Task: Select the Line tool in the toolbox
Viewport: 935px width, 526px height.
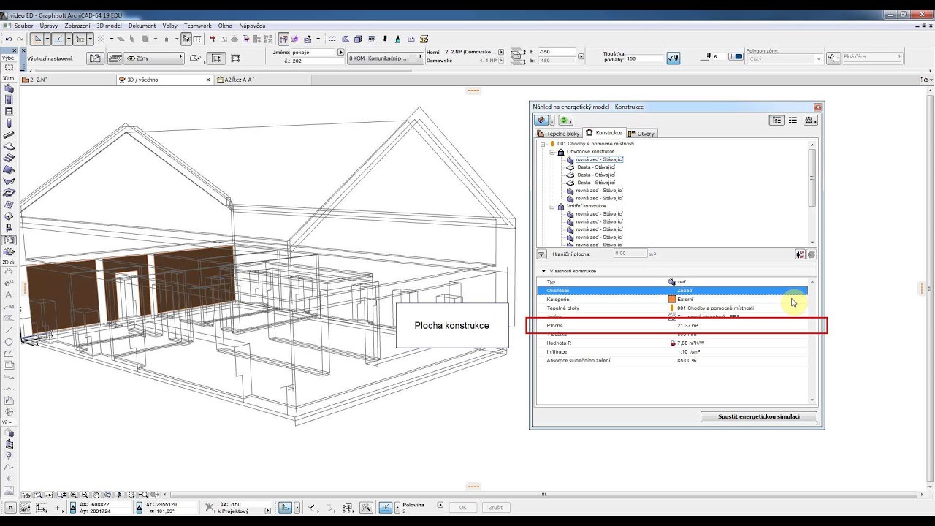Action: (9, 330)
